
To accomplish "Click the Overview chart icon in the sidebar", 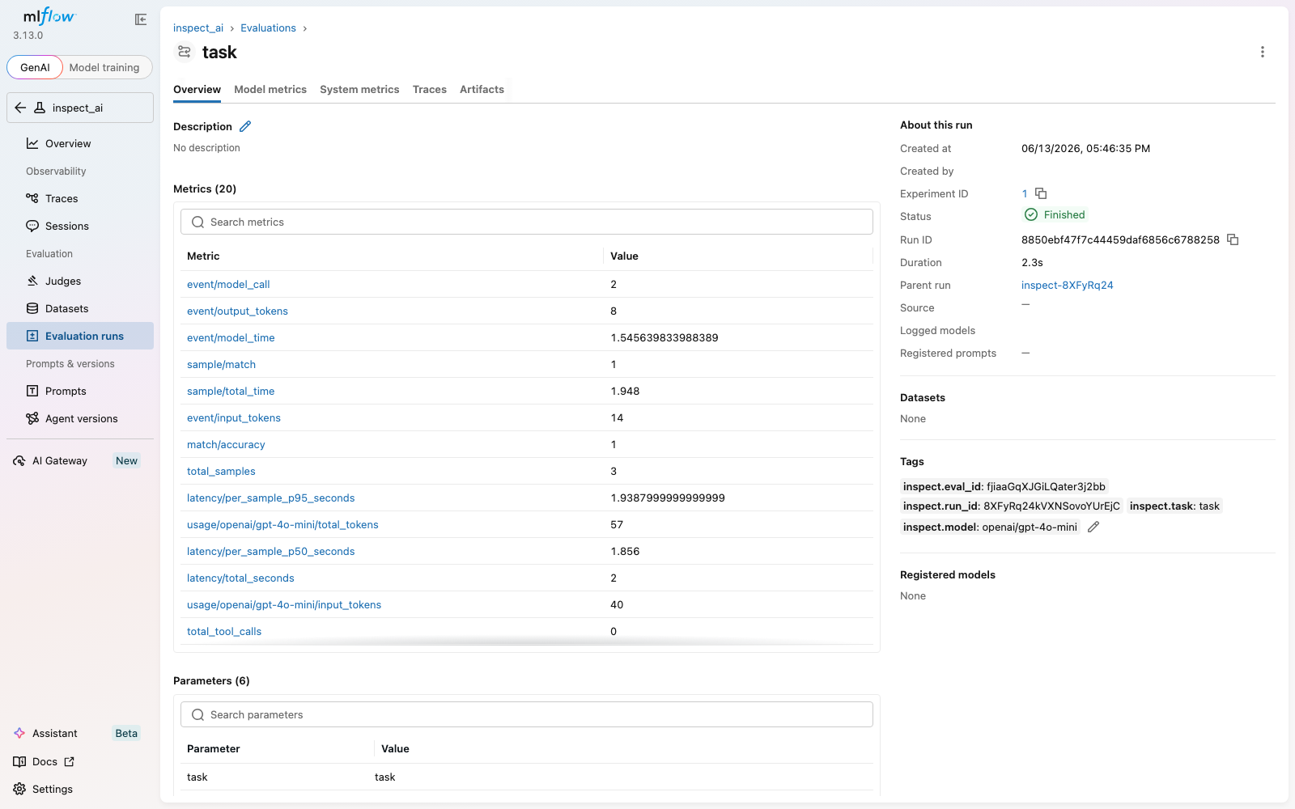I will click(x=32, y=143).
